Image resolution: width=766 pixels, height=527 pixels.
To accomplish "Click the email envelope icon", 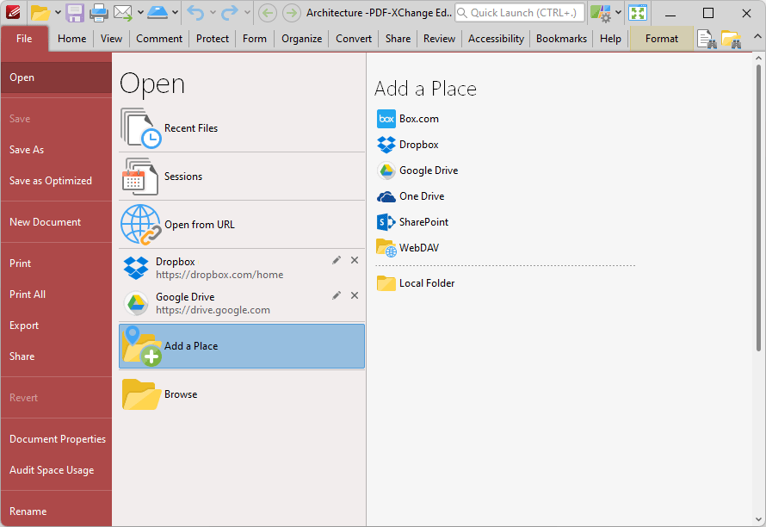I will [x=122, y=13].
